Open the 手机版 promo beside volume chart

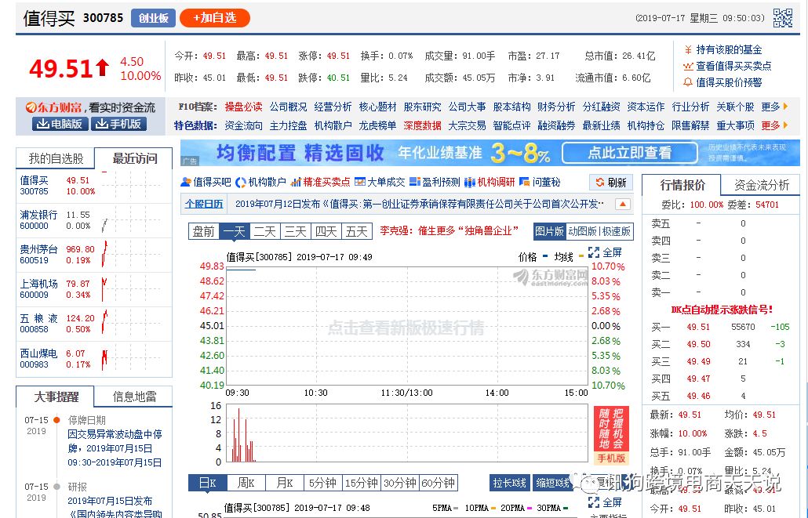tap(611, 435)
